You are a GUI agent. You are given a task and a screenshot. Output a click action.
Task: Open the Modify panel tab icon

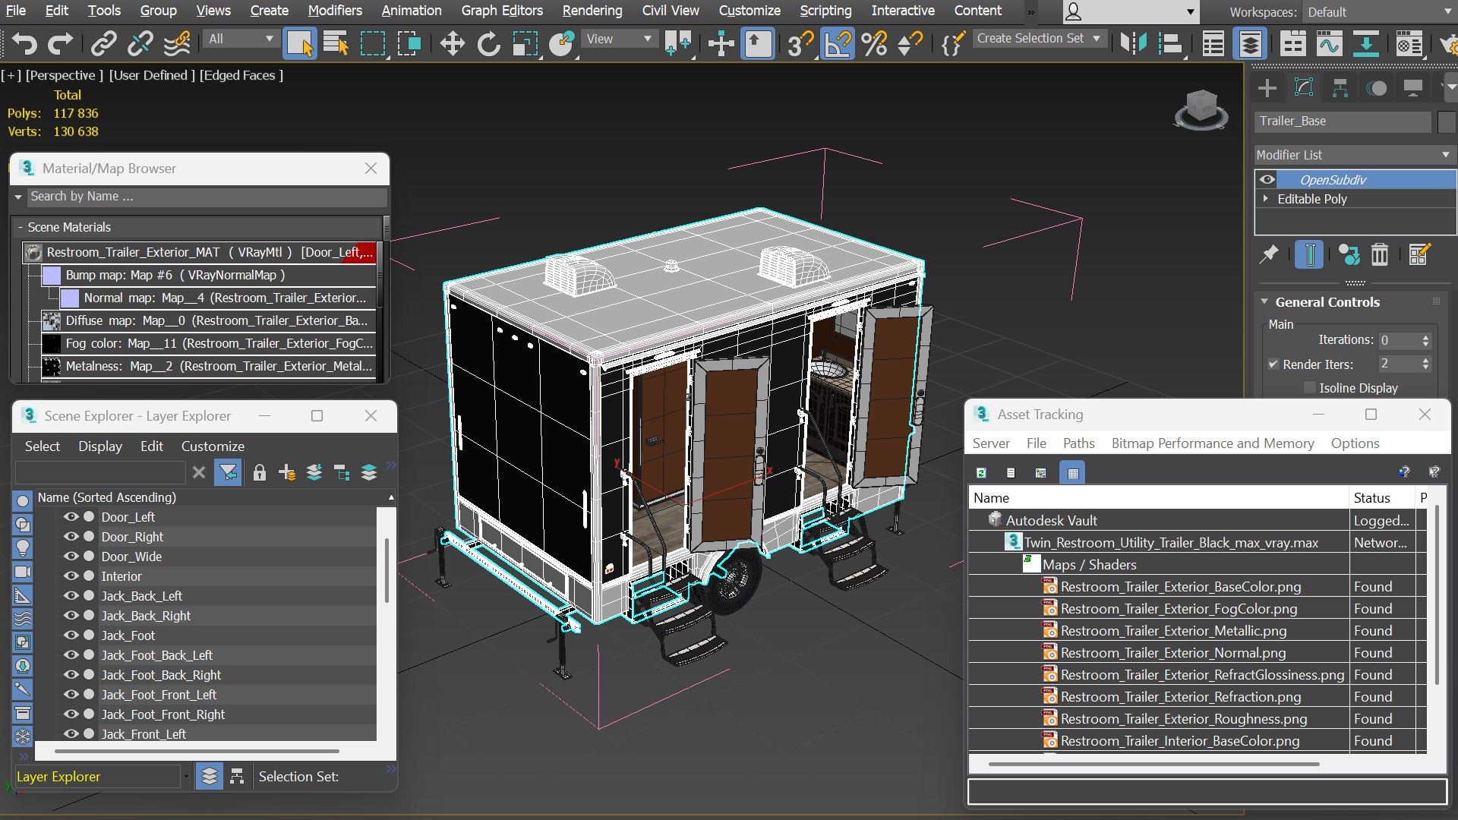1304,88
